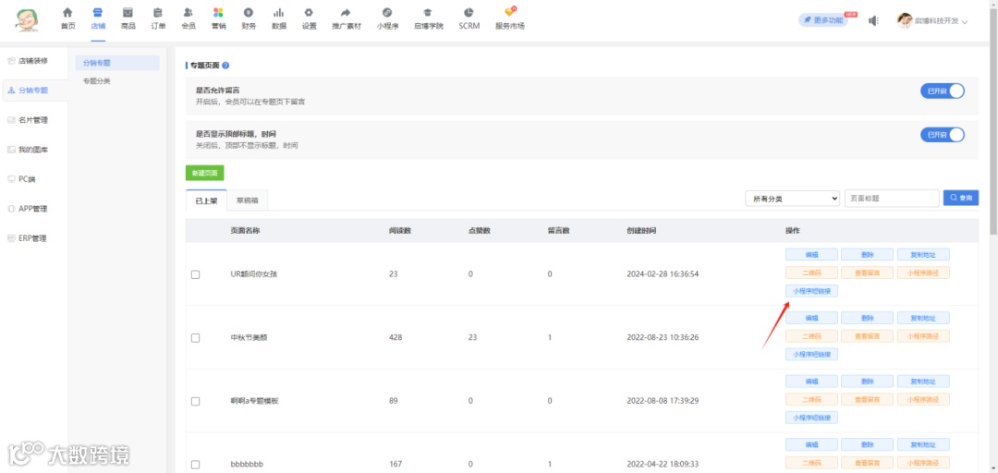Click 小程序路径 for UR都问你女孩
The image size is (998, 473).
click(923, 273)
